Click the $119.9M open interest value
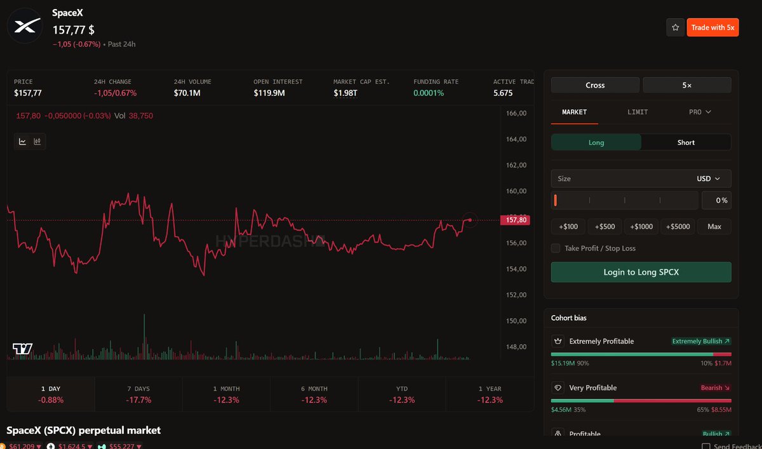This screenshot has height=449, width=762. (269, 93)
